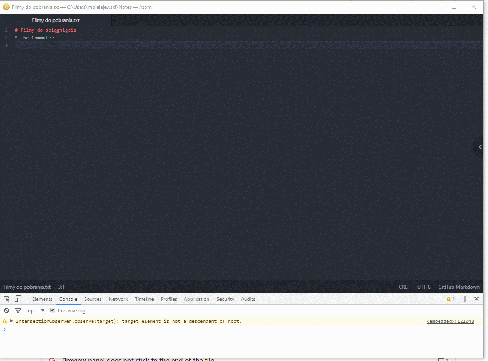Click the IntersectionObserver warning message text

(129, 321)
